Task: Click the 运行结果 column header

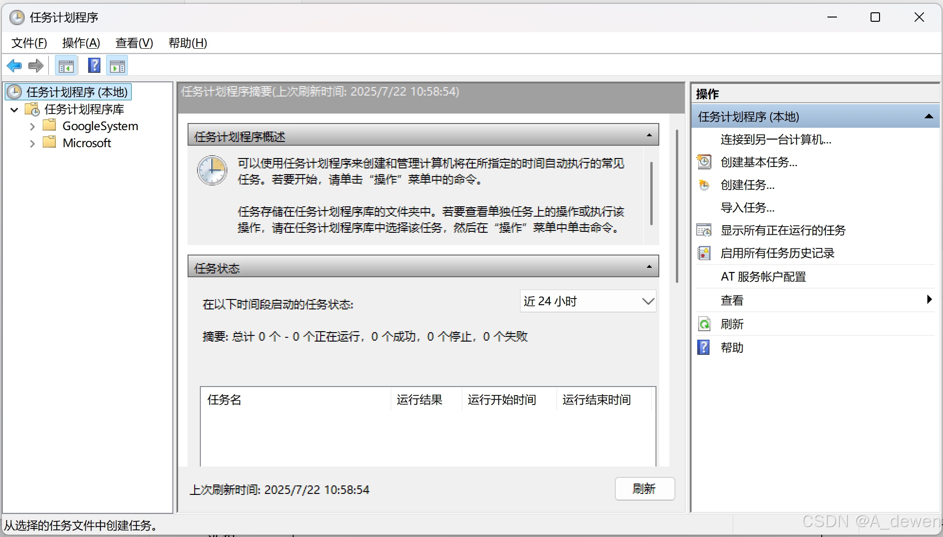Action: [x=426, y=400]
